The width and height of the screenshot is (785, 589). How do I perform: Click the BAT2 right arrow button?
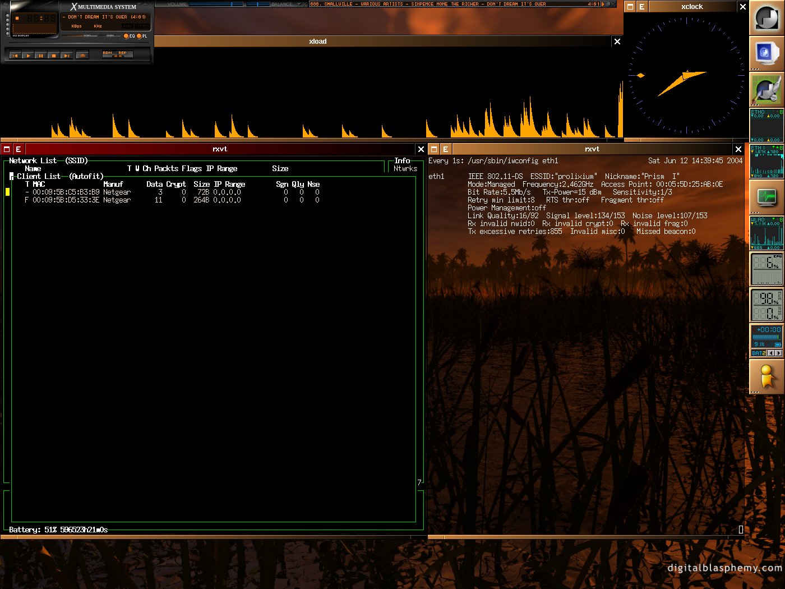(x=778, y=353)
